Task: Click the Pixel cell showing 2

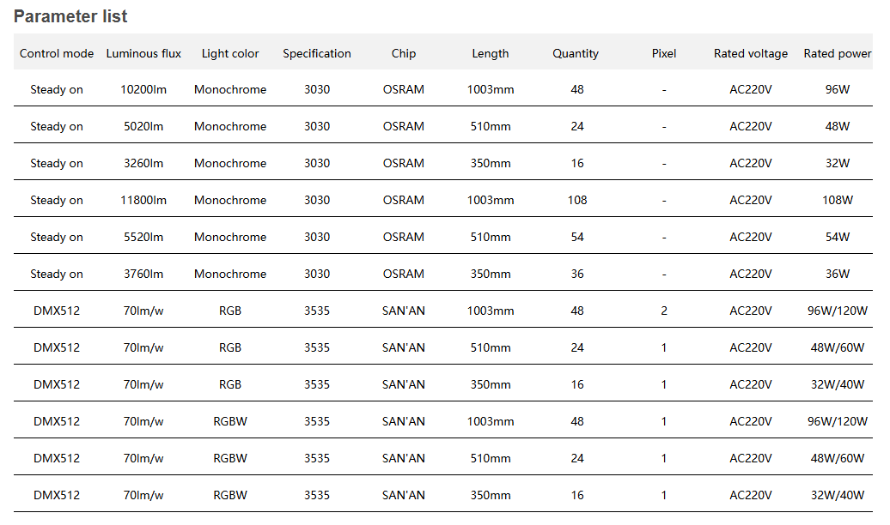Action: coord(664,311)
